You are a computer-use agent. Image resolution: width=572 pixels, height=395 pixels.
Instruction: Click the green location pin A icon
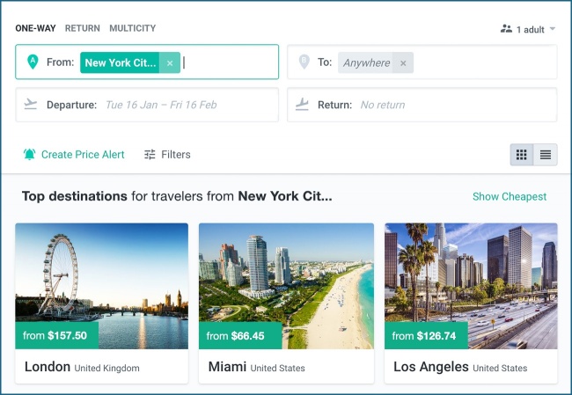pos(33,62)
